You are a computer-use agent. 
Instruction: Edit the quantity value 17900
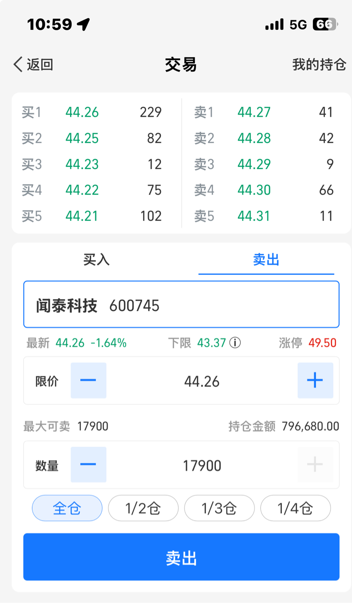(202, 466)
